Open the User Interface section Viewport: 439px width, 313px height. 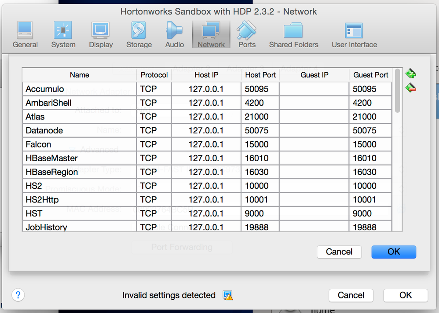[354, 34]
